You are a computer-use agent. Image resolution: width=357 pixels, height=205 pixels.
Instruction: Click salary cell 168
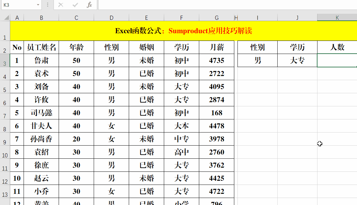pos(216,113)
